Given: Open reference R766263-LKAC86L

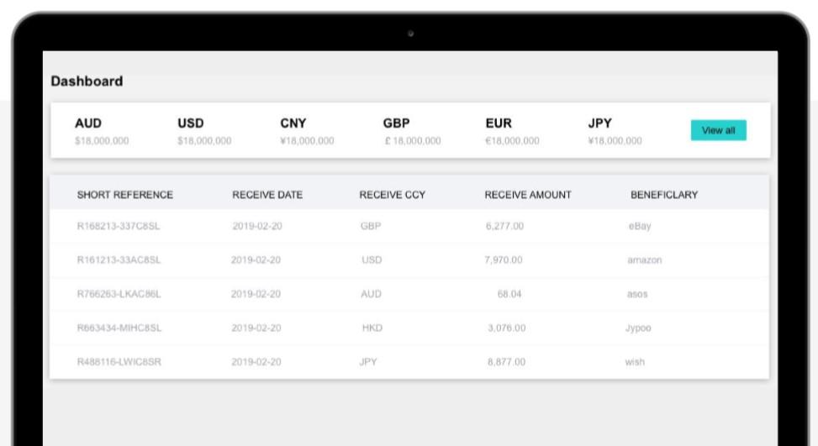Looking at the screenshot, I should point(119,294).
